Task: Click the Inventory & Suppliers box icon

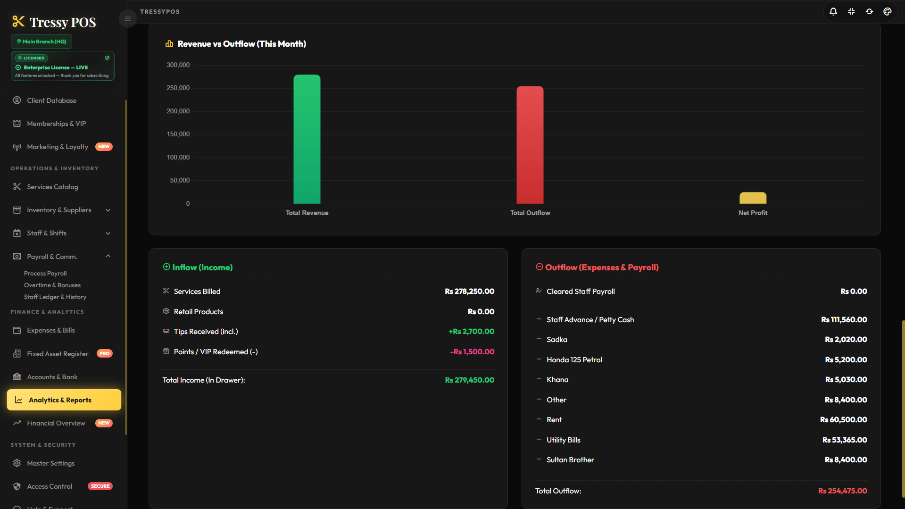Action: point(17,210)
